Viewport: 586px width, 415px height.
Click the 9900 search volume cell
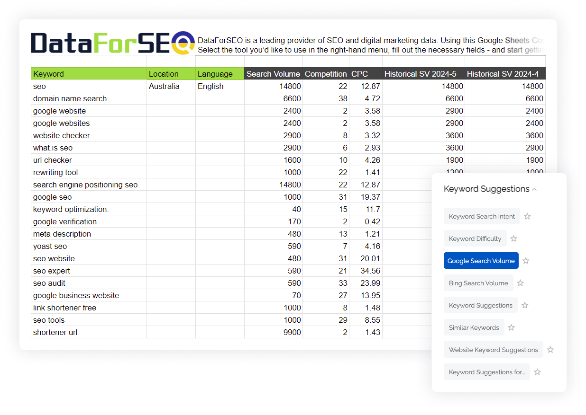pos(274,332)
